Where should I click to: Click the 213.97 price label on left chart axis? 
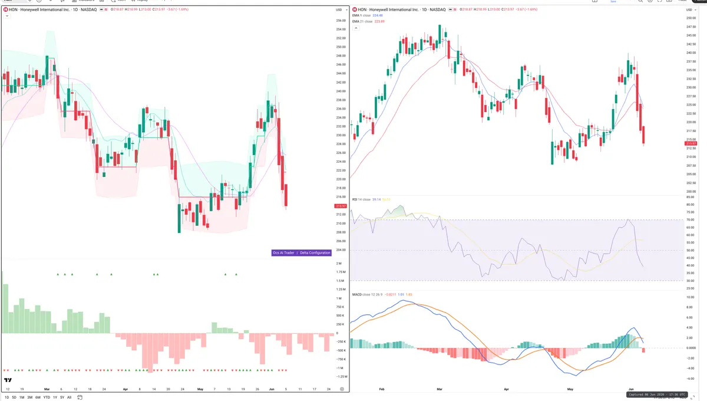[340, 206]
